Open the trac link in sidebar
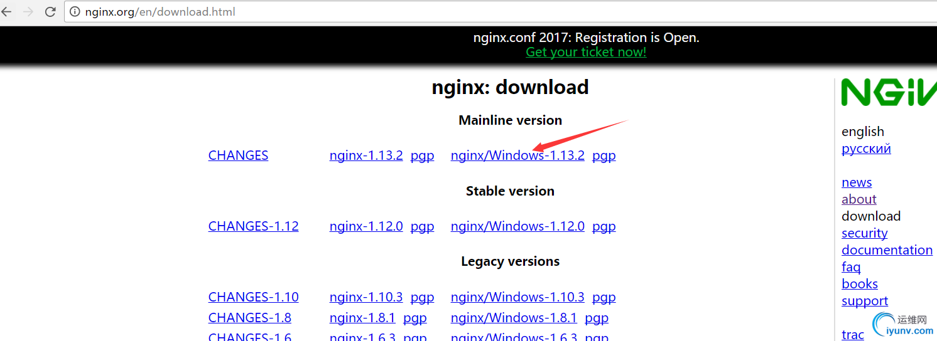Screen dimensions: 937x341 coord(853,335)
